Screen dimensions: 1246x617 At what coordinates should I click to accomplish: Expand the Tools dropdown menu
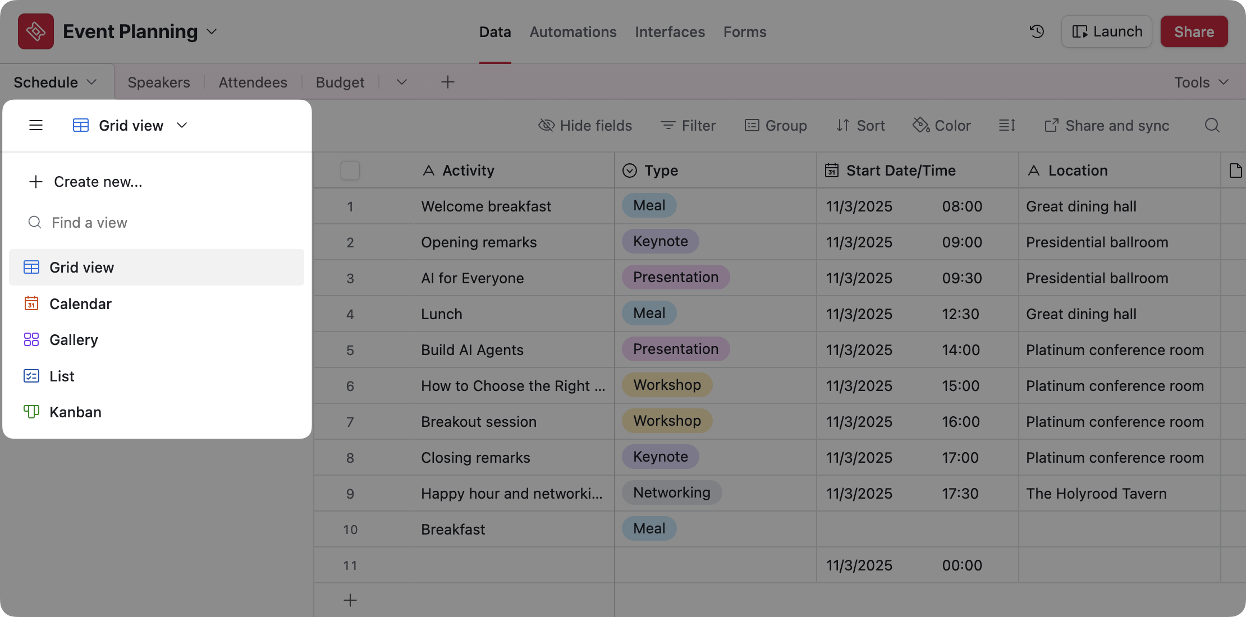click(1201, 82)
